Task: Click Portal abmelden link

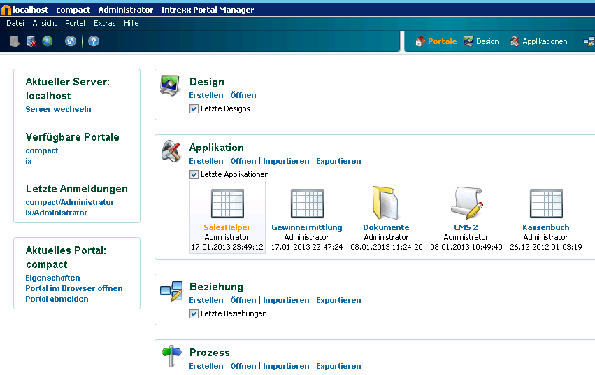Action: [57, 299]
